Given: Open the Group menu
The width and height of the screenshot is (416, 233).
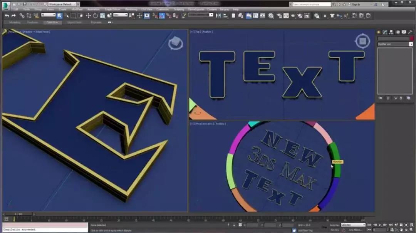Looking at the screenshot, I should [38, 9].
